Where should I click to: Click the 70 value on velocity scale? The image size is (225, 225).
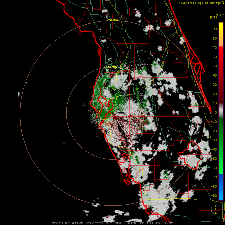pyautogui.click(x=215, y=48)
